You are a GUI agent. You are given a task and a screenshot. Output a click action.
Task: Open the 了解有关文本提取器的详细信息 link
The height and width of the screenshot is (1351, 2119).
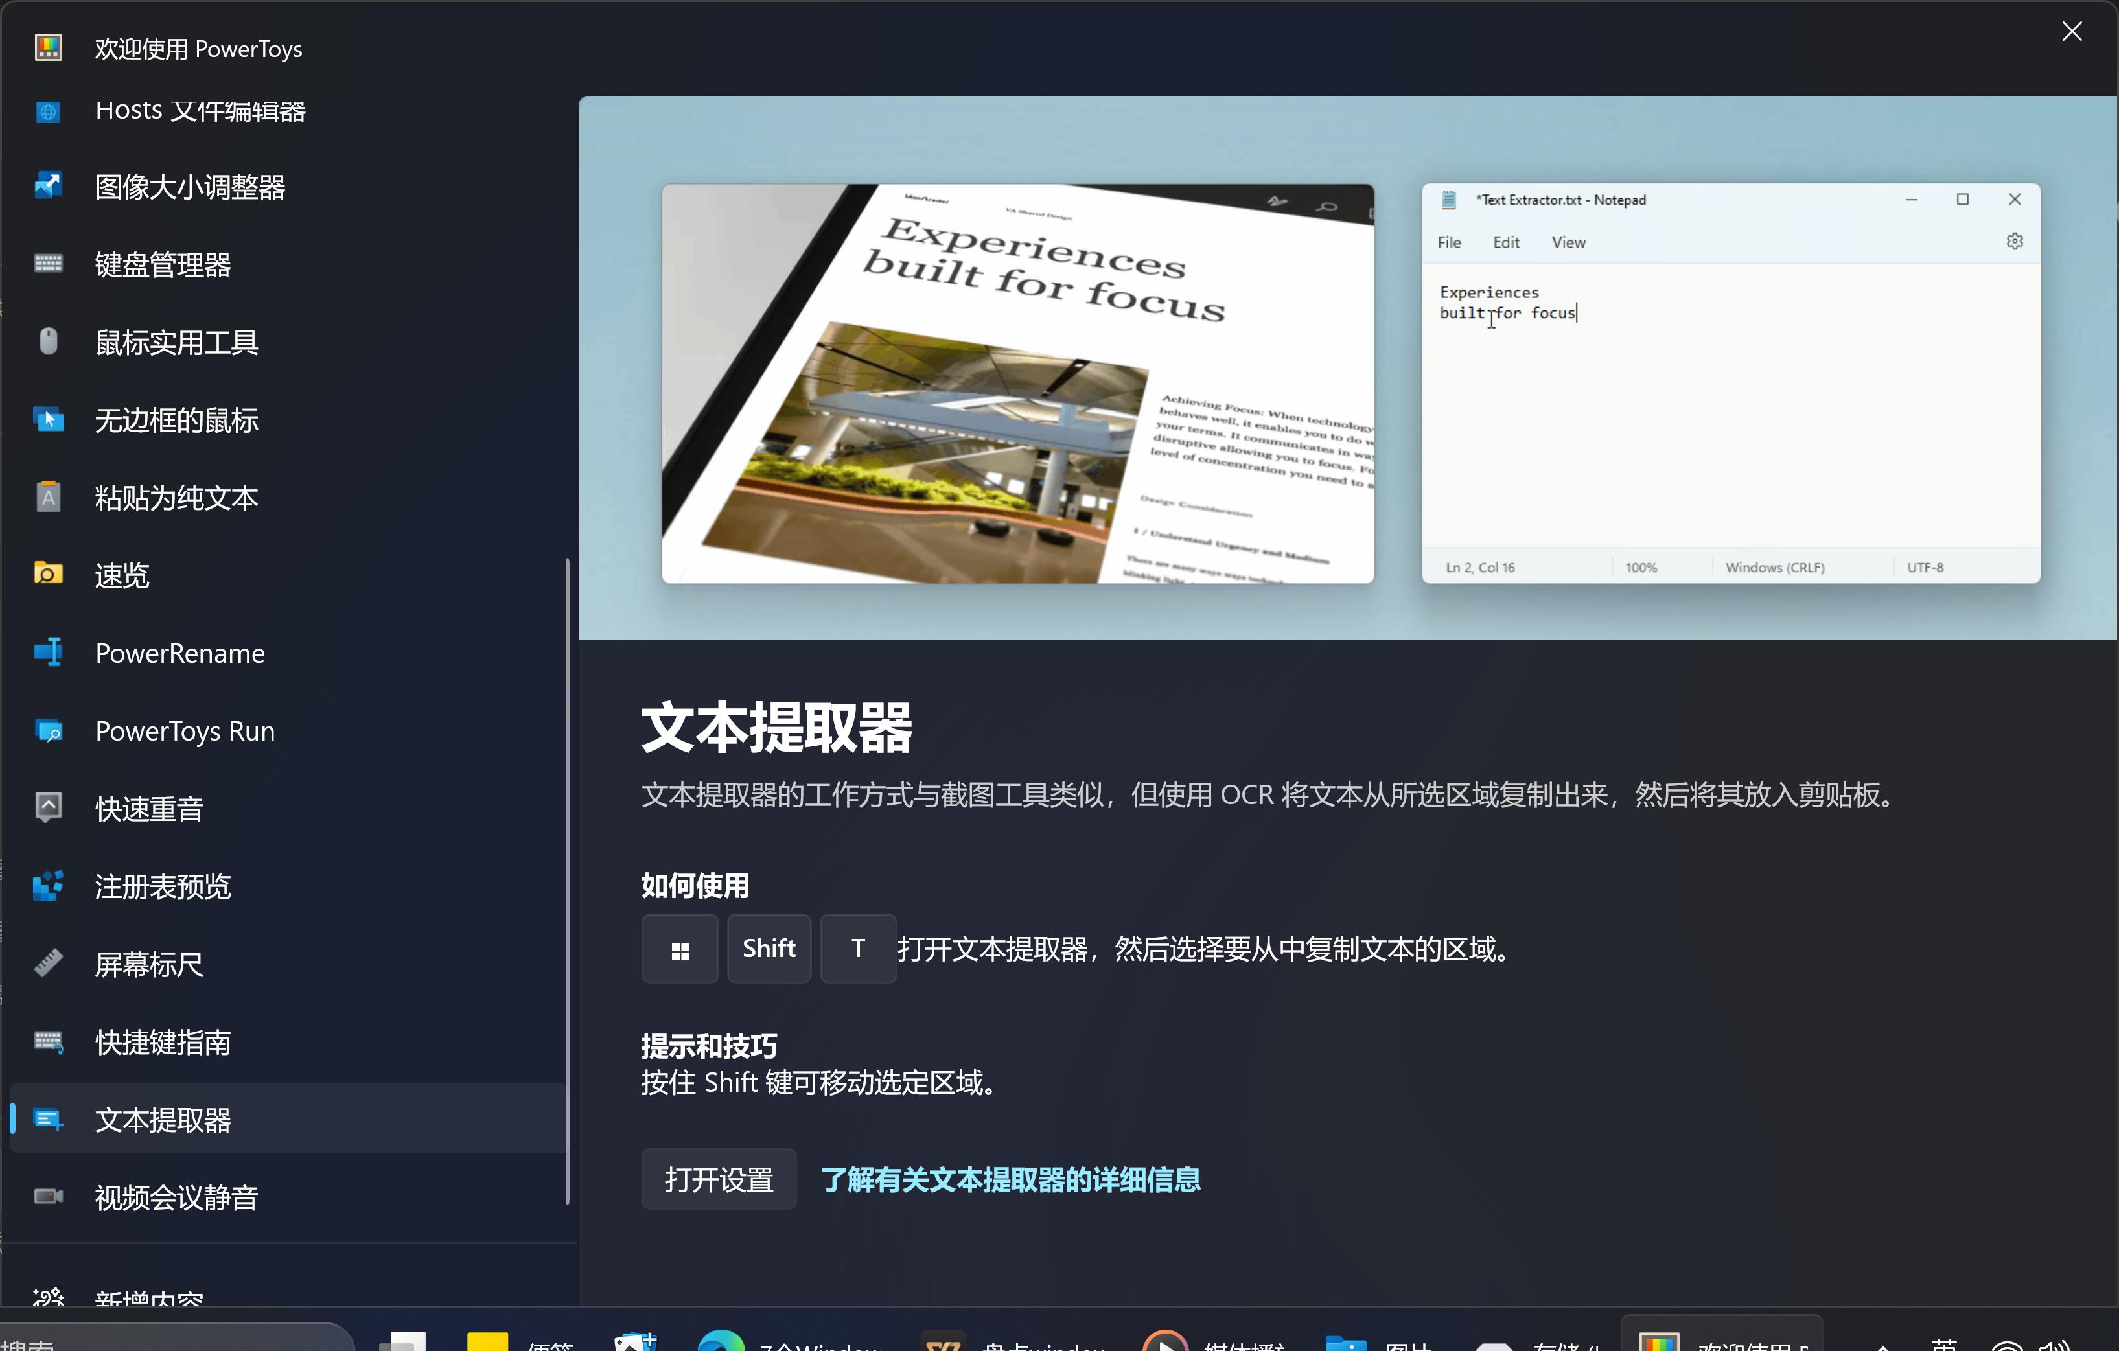[1010, 1179]
